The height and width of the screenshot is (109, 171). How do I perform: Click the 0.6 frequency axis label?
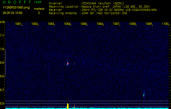[3, 103]
